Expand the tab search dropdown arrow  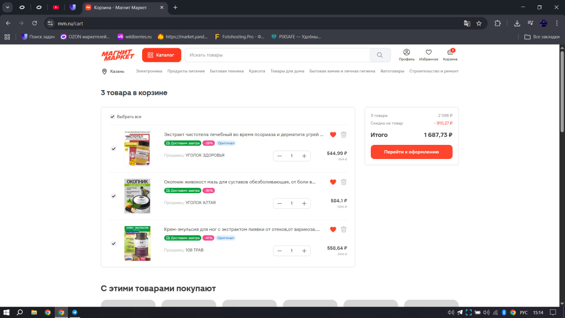point(8,7)
